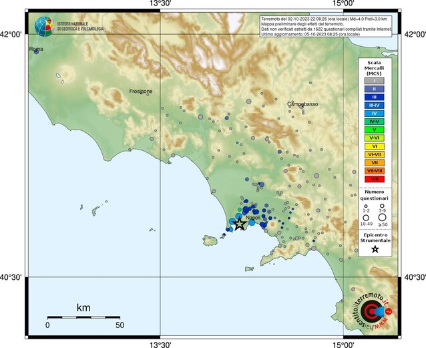The width and height of the screenshot is (426, 348).
Task: Select the grey intensity I swatch
Action: [375, 81]
